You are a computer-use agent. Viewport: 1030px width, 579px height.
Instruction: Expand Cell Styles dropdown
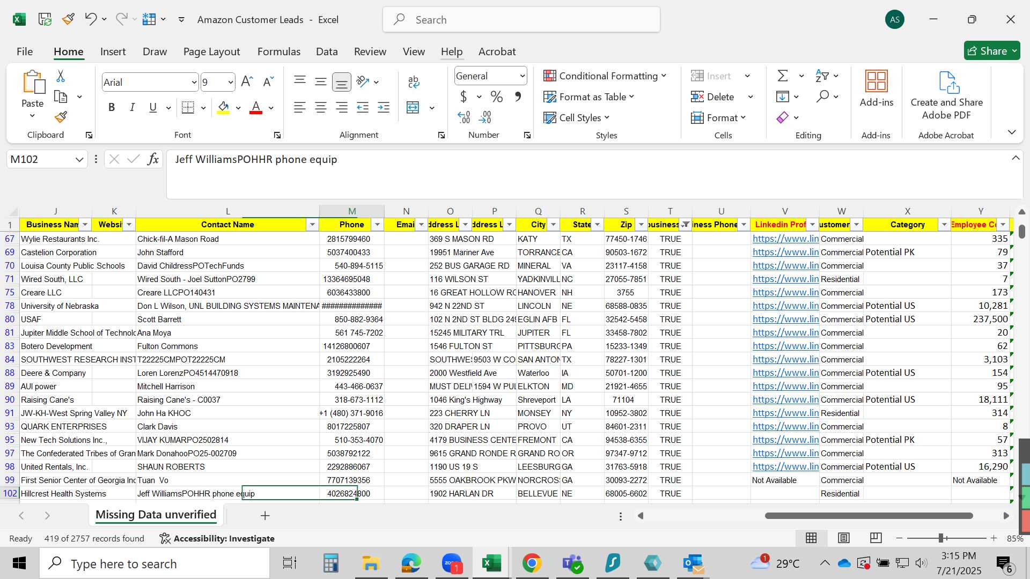click(x=607, y=117)
